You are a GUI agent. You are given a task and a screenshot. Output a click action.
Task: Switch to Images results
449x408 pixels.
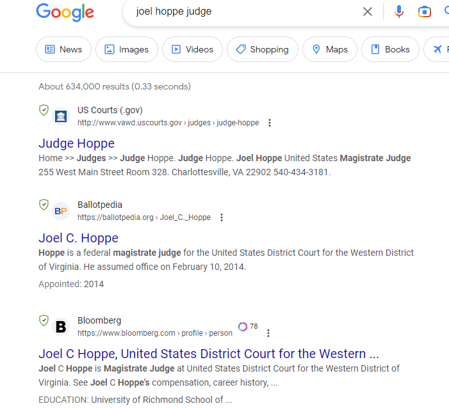tap(127, 49)
